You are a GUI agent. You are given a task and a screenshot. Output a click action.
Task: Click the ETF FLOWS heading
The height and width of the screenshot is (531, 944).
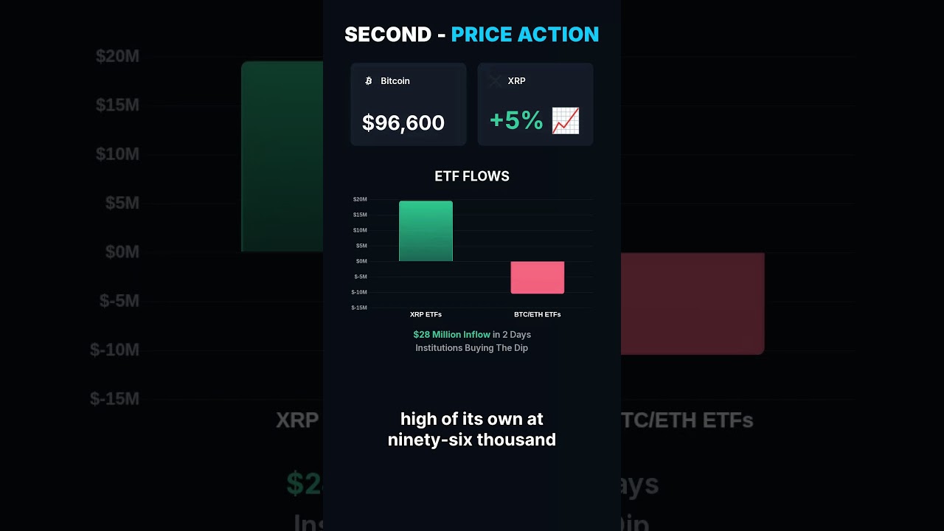(472, 176)
